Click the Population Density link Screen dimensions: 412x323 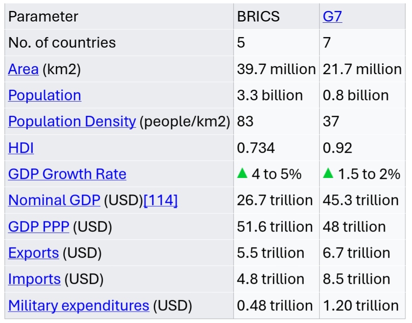point(72,121)
